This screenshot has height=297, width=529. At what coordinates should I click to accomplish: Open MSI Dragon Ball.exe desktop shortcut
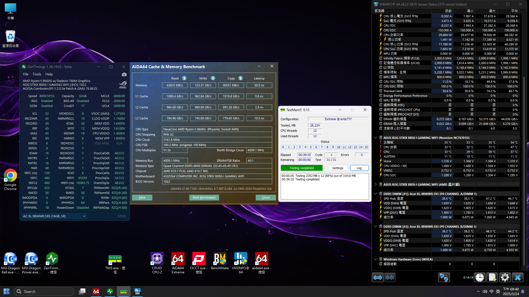click(10, 263)
